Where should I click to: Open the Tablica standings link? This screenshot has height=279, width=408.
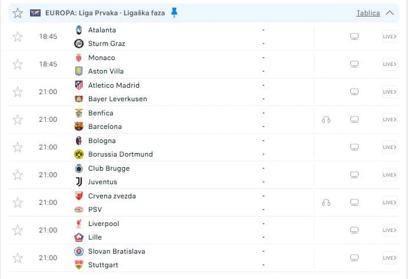pos(368,13)
